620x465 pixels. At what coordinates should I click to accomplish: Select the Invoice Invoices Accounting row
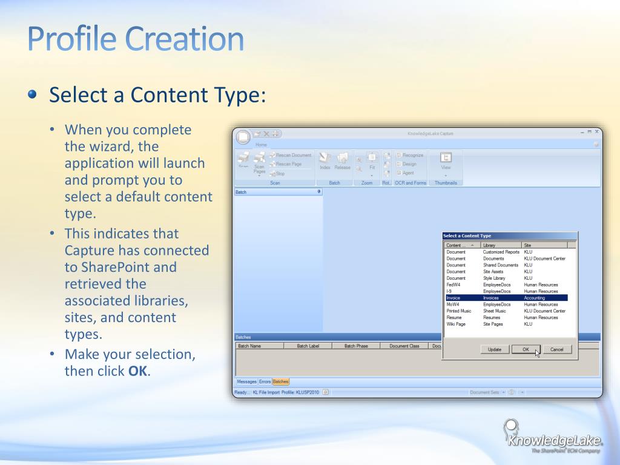[x=507, y=298]
